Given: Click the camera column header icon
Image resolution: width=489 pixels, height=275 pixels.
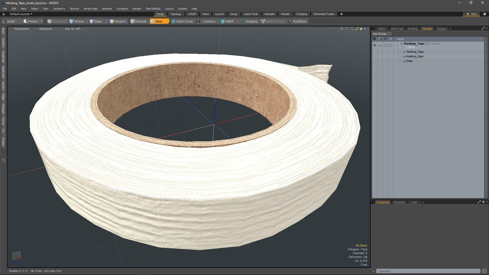Looking at the screenshot, I should (380, 39).
